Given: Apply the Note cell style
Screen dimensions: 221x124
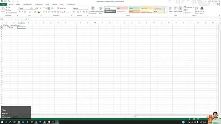Looking at the screenshot, I should 159,11.
